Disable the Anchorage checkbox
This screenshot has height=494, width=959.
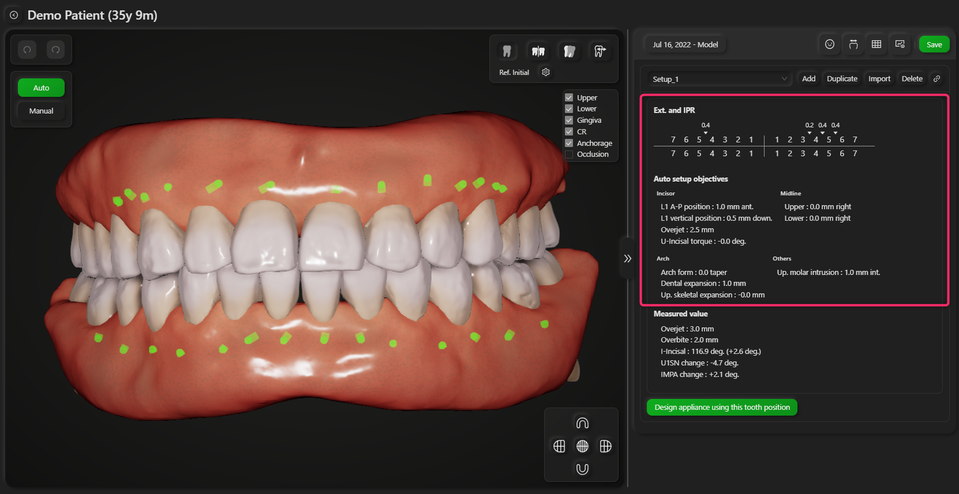click(x=569, y=143)
